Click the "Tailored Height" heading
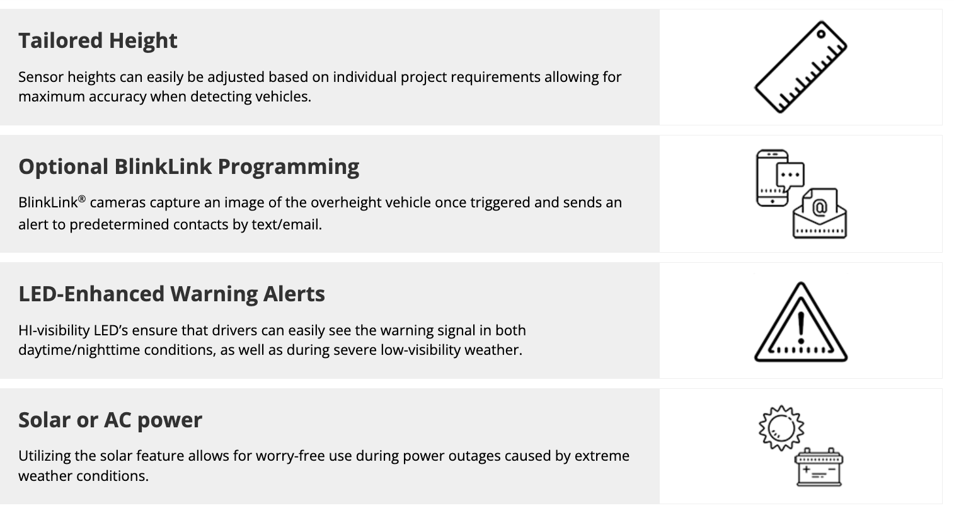The image size is (954, 508). (98, 40)
